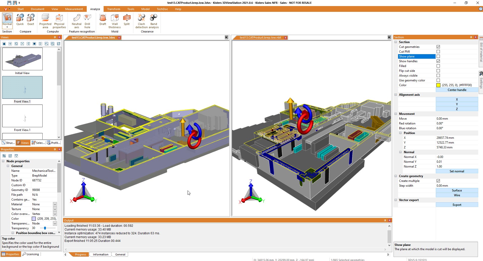
Task: Enable Show plane checkbox
Action: (x=438, y=56)
